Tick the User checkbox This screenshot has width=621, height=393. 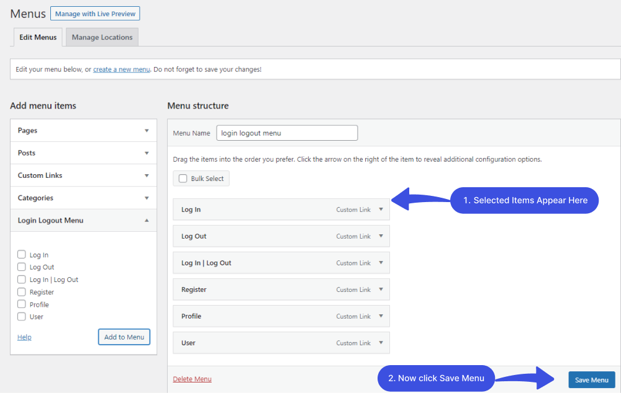(x=22, y=316)
